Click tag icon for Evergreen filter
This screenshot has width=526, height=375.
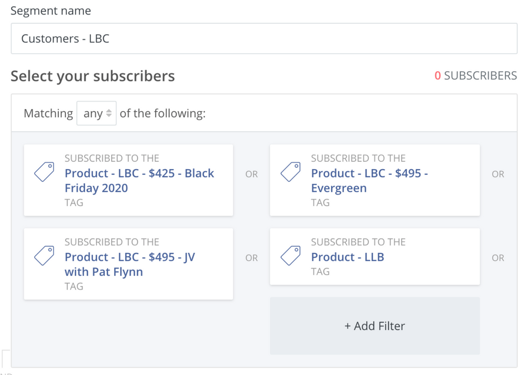(290, 172)
